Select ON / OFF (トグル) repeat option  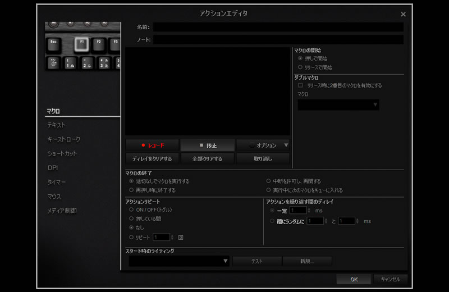(131, 210)
